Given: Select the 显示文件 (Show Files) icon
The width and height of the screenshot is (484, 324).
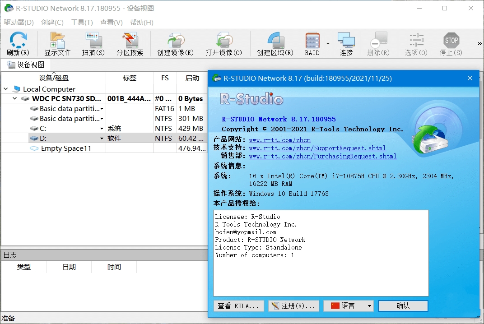Looking at the screenshot, I should pos(55,43).
